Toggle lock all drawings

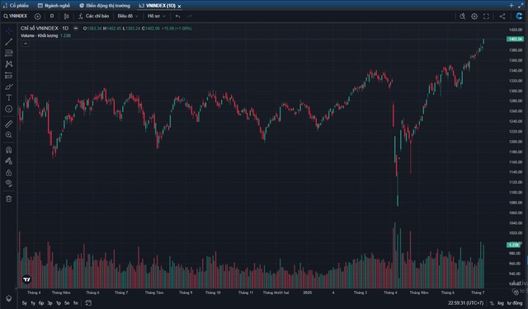coord(9,172)
